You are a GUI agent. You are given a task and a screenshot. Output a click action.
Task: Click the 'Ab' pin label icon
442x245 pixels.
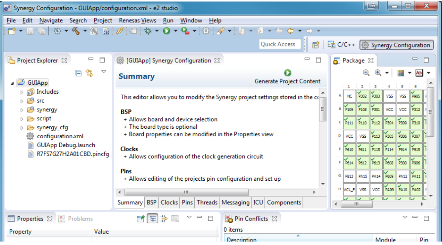point(419,73)
